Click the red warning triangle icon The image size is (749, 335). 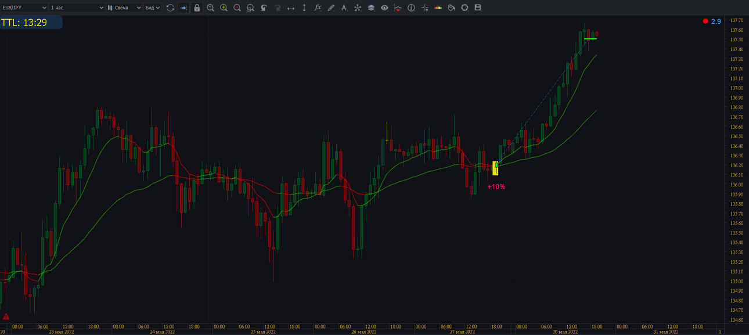[6, 317]
